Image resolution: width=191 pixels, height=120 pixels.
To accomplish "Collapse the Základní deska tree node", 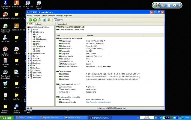I will (29, 32).
